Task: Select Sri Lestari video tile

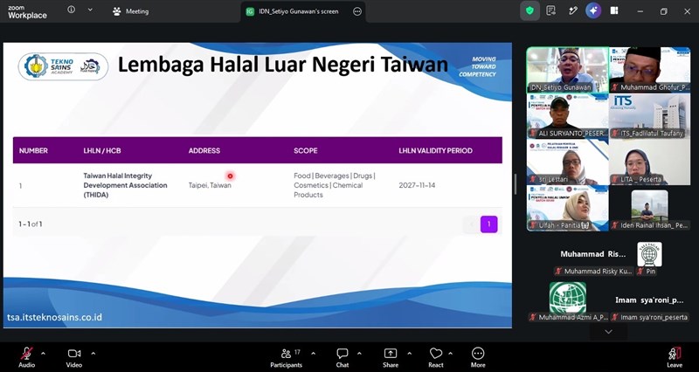Action: point(567,162)
